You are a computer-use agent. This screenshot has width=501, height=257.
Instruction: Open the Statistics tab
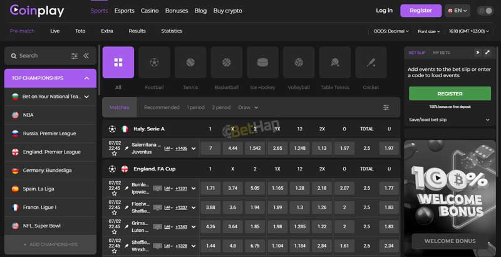(172, 31)
